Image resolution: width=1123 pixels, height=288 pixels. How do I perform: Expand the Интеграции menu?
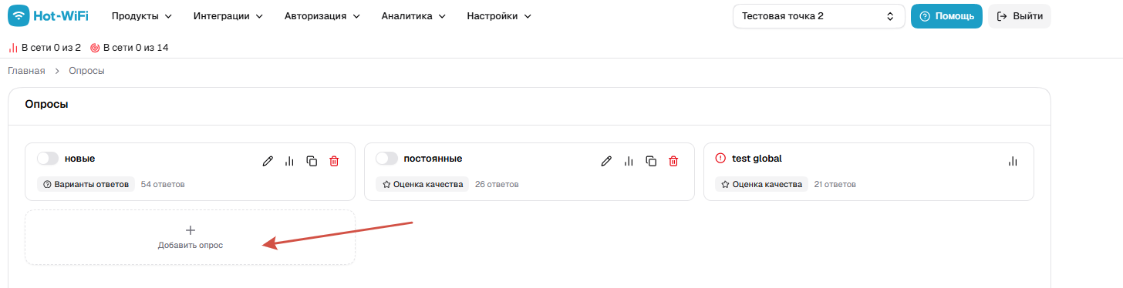click(x=228, y=15)
